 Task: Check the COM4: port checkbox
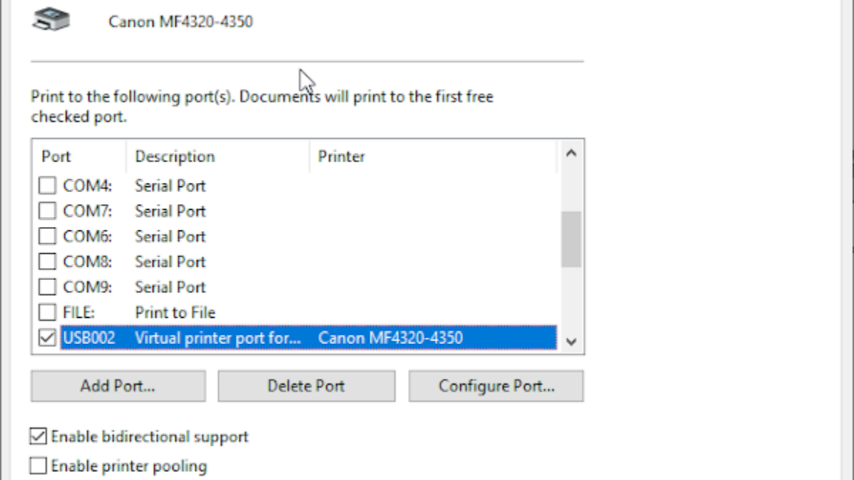click(47, 186)
